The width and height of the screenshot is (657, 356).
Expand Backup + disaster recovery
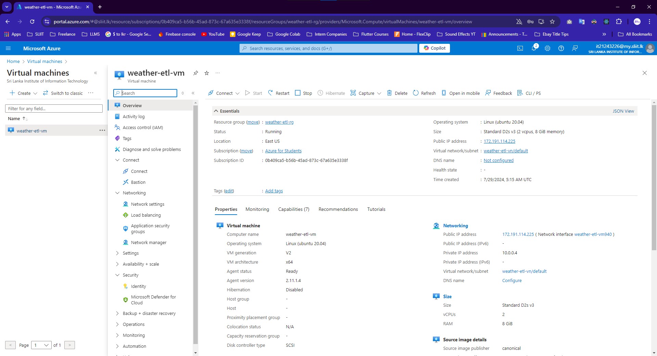118,313
